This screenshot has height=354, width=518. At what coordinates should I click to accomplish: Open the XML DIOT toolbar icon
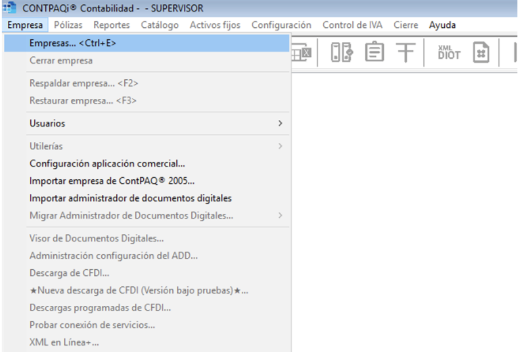pos(449,52)
